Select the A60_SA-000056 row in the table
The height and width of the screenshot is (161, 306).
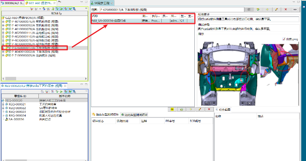coord(143,21)
